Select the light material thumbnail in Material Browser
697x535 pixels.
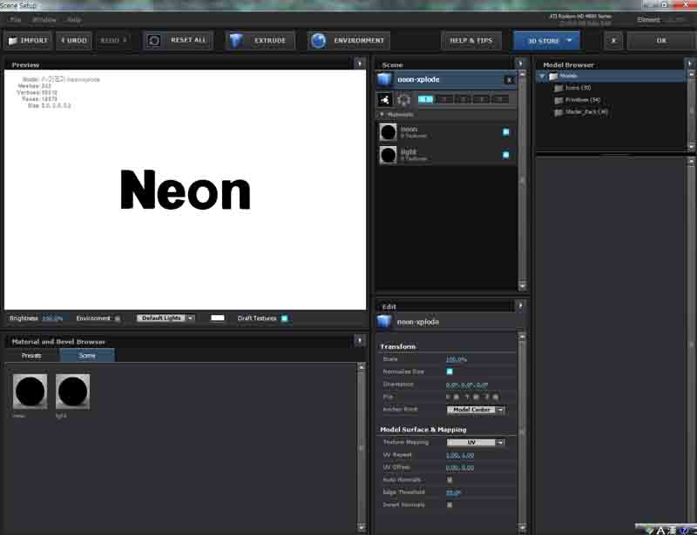(x=72, y=391)
